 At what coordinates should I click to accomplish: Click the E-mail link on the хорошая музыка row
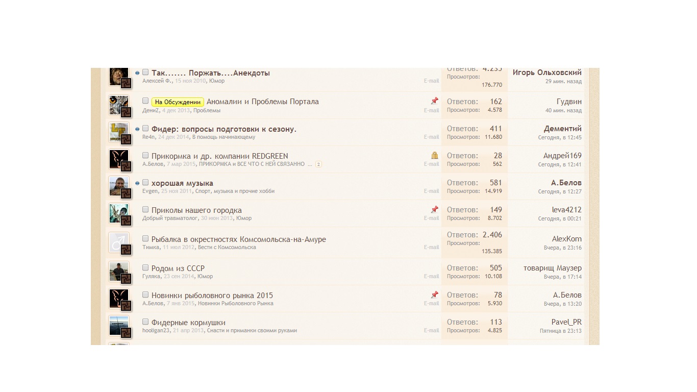click(431, 191)
